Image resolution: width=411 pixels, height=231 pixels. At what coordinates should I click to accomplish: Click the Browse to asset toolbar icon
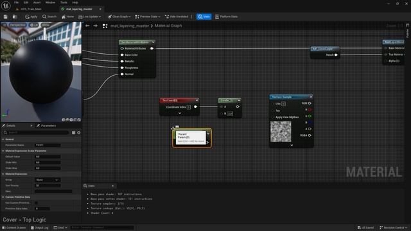click(x=15, y=17)
